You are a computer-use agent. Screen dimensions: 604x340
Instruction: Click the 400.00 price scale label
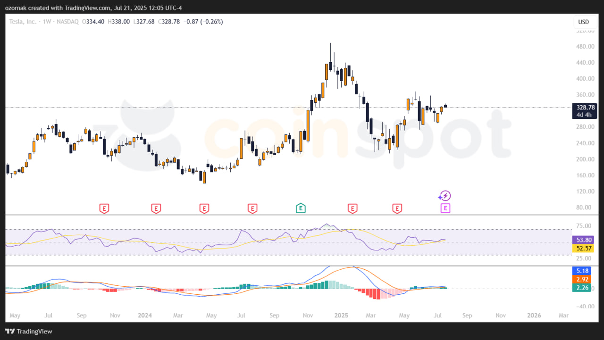click(586, 79)
